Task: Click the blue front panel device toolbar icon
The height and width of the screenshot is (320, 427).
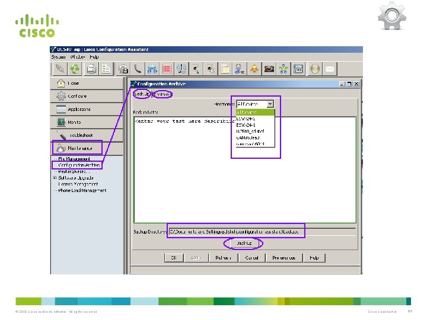Action: coord(298,69)
